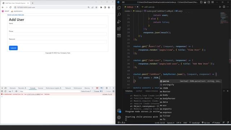Click the Password input field
Image resolution: width=231 pixels, height=130 pixels.
[x=58, y=42]
